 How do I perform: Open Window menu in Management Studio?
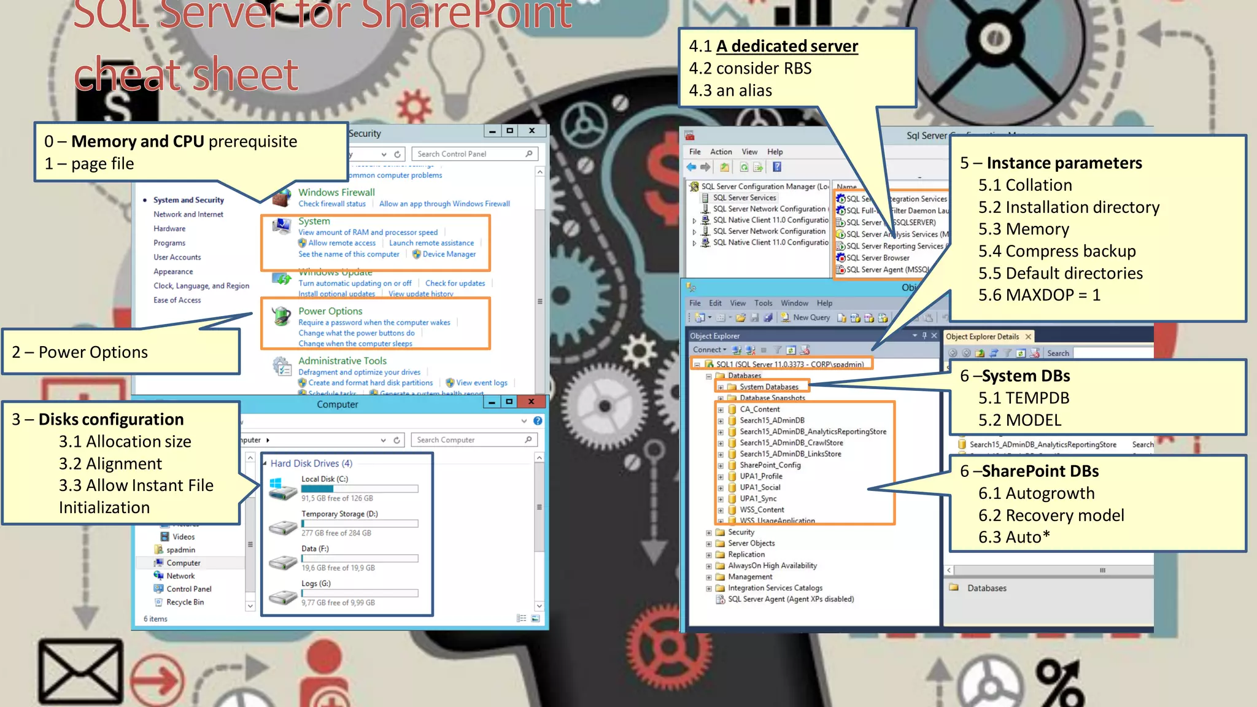pos(795,303)
